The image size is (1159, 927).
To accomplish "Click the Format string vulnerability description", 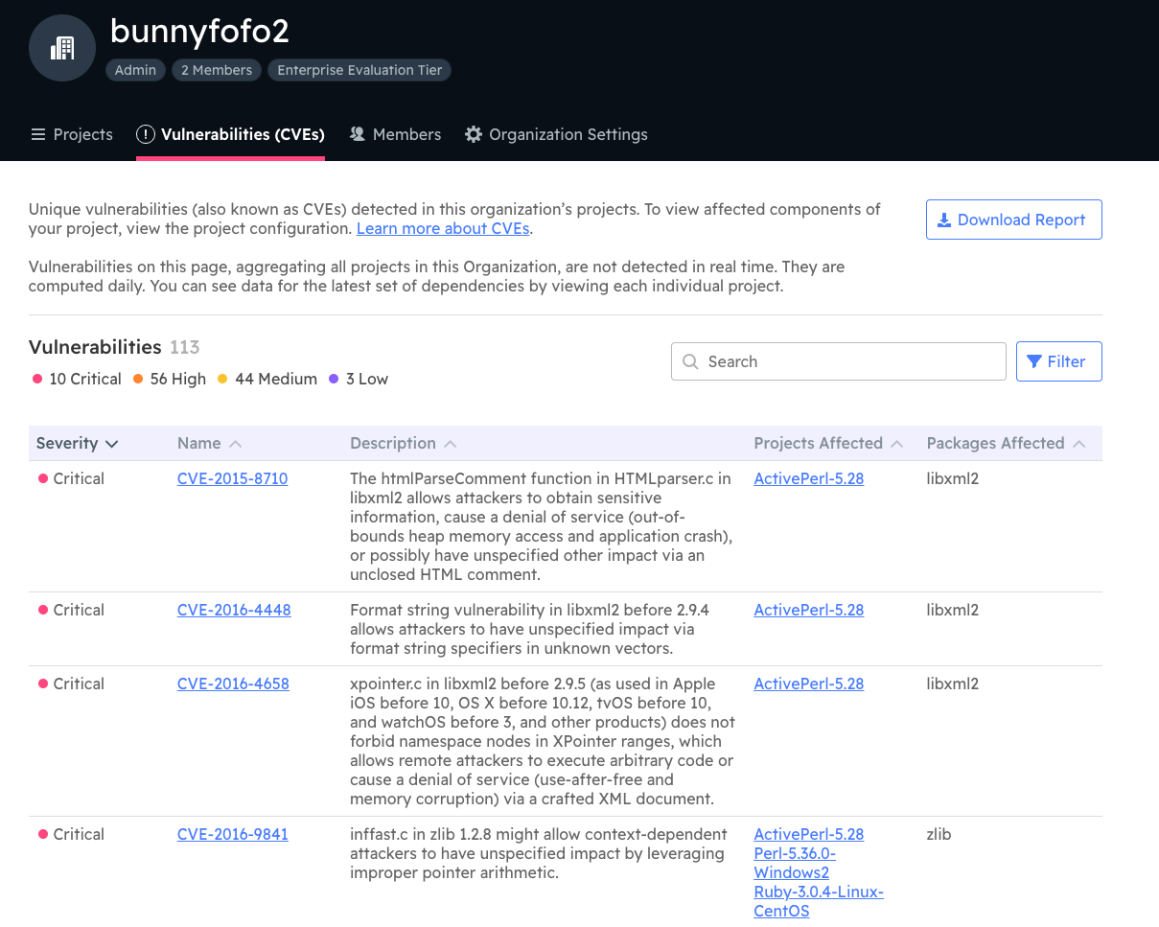I will (x=530, y=629).
